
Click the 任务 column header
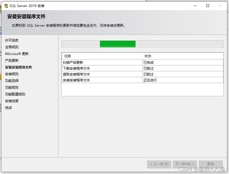pos(102,56)
